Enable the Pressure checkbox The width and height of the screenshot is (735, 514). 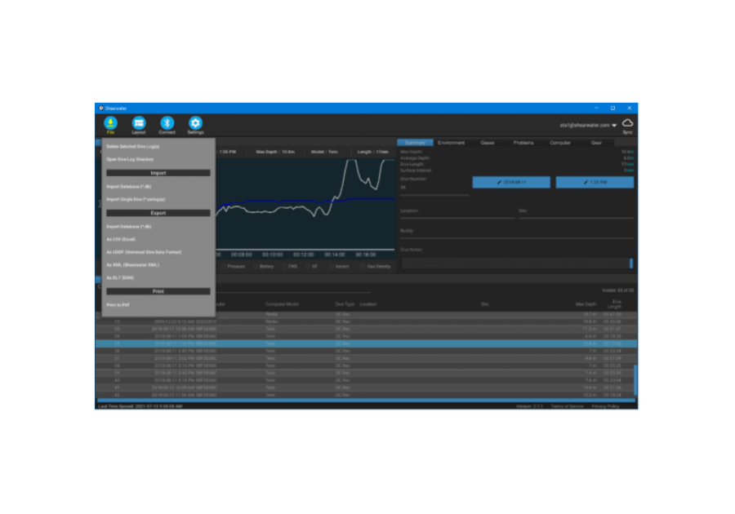point(222,266)
